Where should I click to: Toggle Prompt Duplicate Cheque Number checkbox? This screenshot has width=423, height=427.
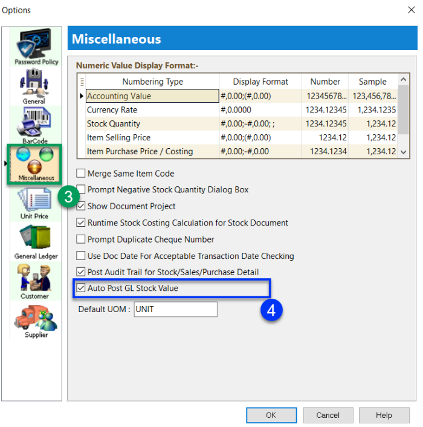click(82, 239)
